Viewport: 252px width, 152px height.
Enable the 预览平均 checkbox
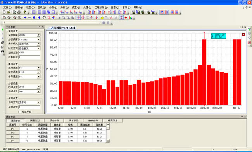pos(20,112)
